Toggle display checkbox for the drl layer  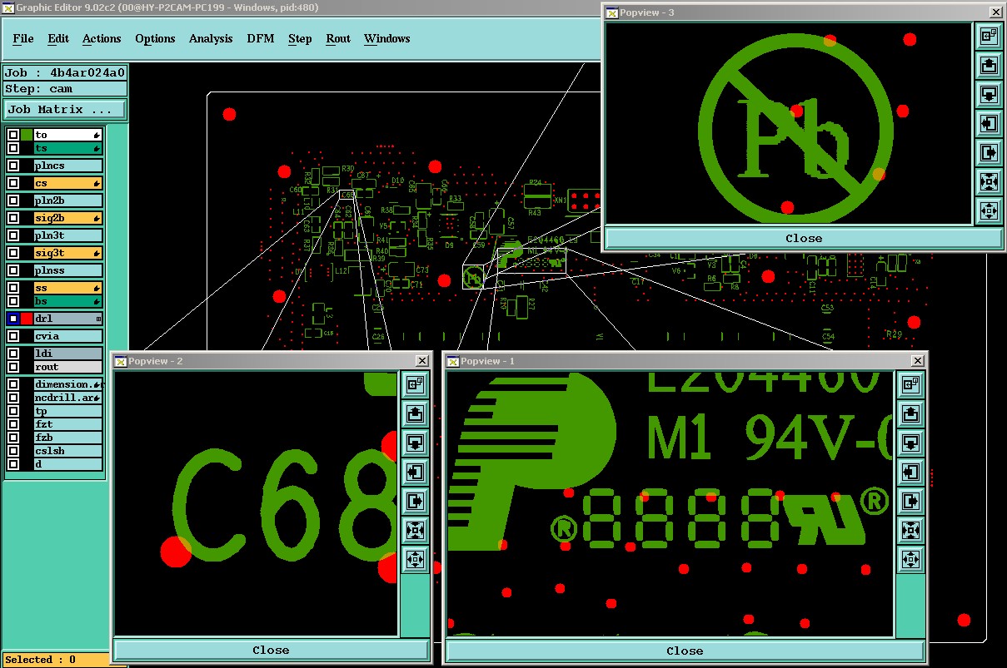13,319
